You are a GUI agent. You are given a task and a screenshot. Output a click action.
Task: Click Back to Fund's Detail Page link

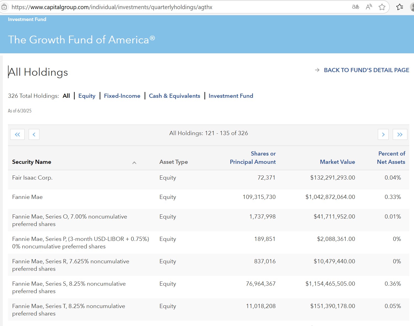click(x=366, y=70)
